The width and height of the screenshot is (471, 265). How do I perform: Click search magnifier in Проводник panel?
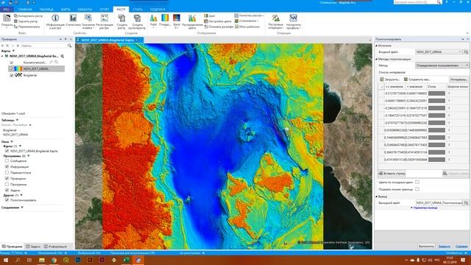tap(69, 46)
